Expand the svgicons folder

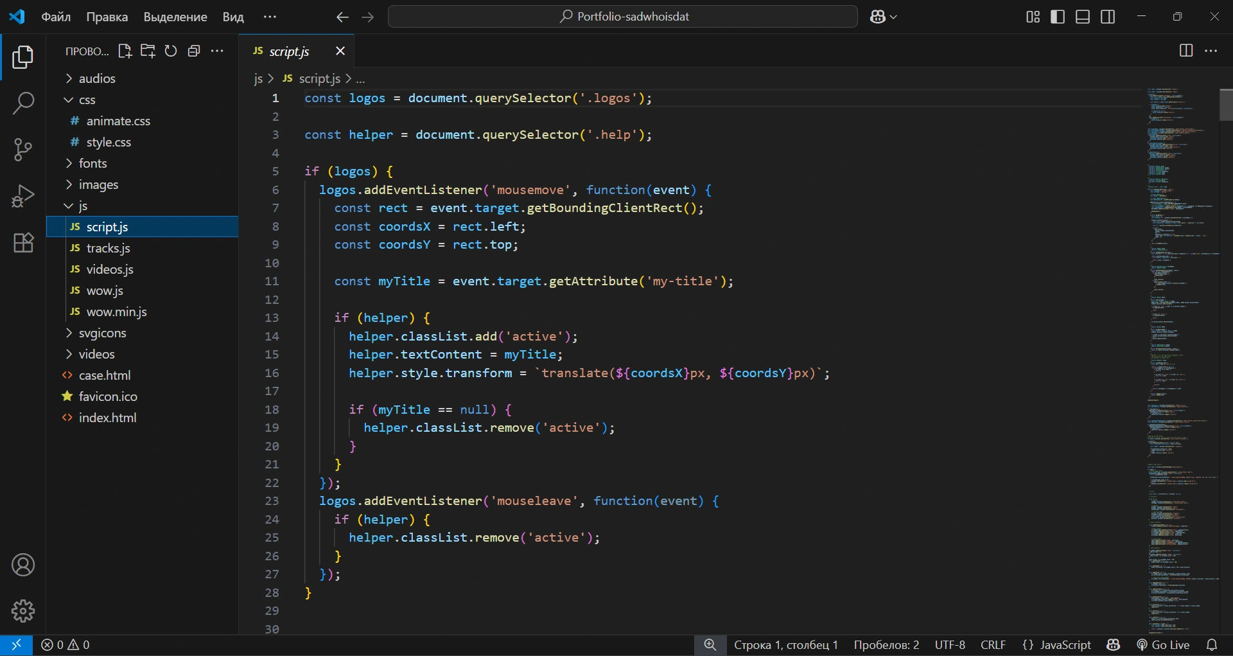tap(102, 333)
